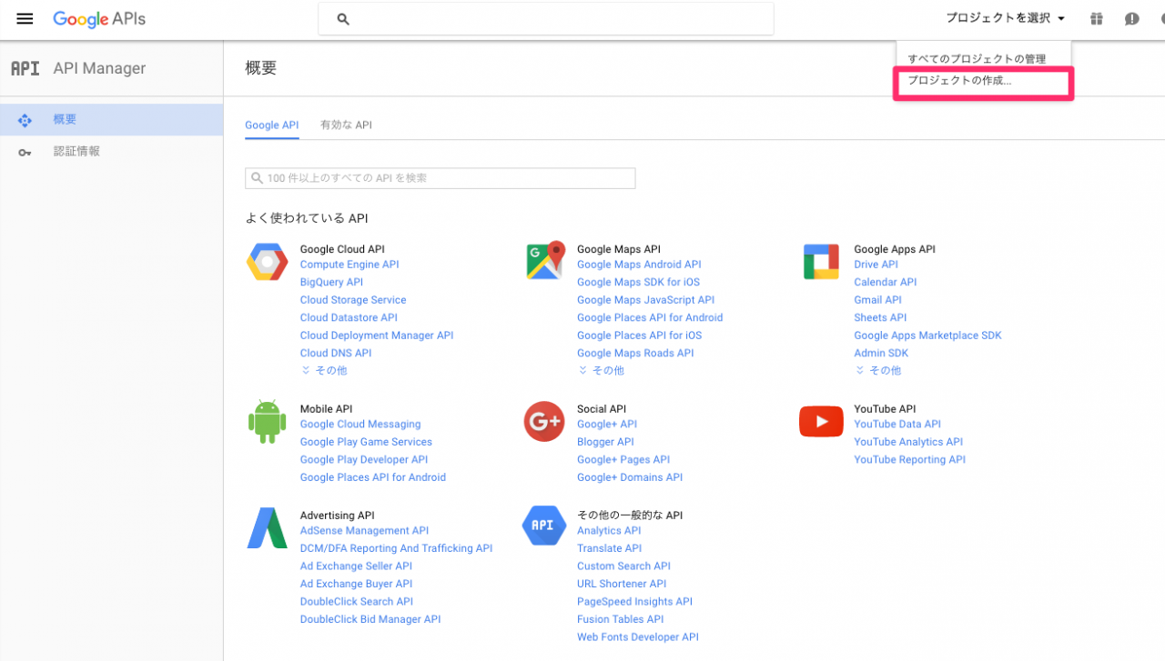Open Google Cloud Messaging link
This screenshot has height=661, width=1165.
pyautogui.click(x=360, y=424)
